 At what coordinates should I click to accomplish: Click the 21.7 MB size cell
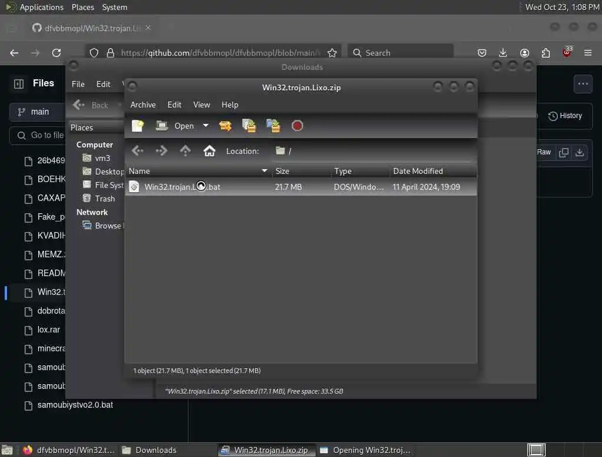point(288,187)
